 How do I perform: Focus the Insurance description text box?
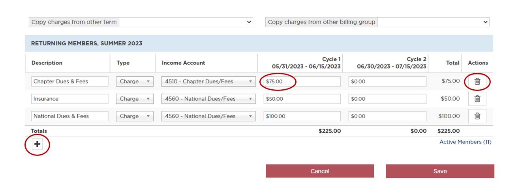coord(69,99)
